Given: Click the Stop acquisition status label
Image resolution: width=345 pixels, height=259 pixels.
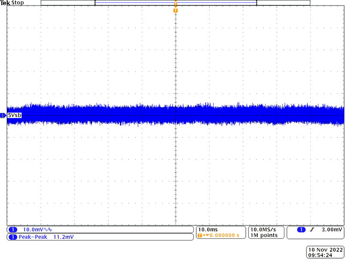Looking at the screenshot, I should (18, 3).
